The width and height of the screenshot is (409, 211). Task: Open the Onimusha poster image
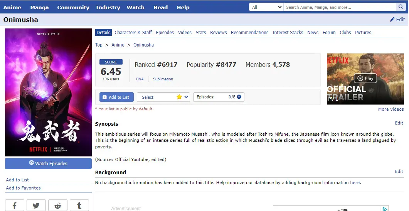pos(48,92)
